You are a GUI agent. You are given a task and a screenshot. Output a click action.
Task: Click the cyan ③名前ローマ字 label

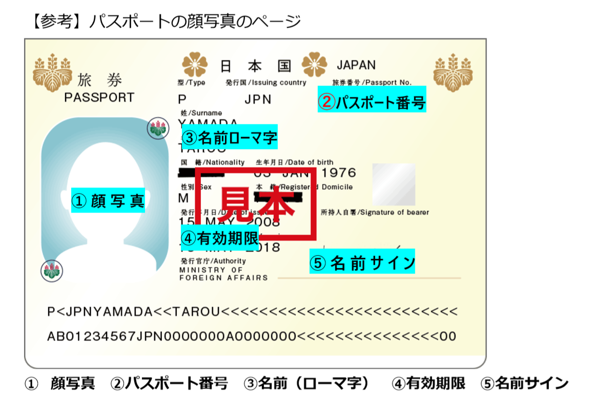[x=230, y=137]
